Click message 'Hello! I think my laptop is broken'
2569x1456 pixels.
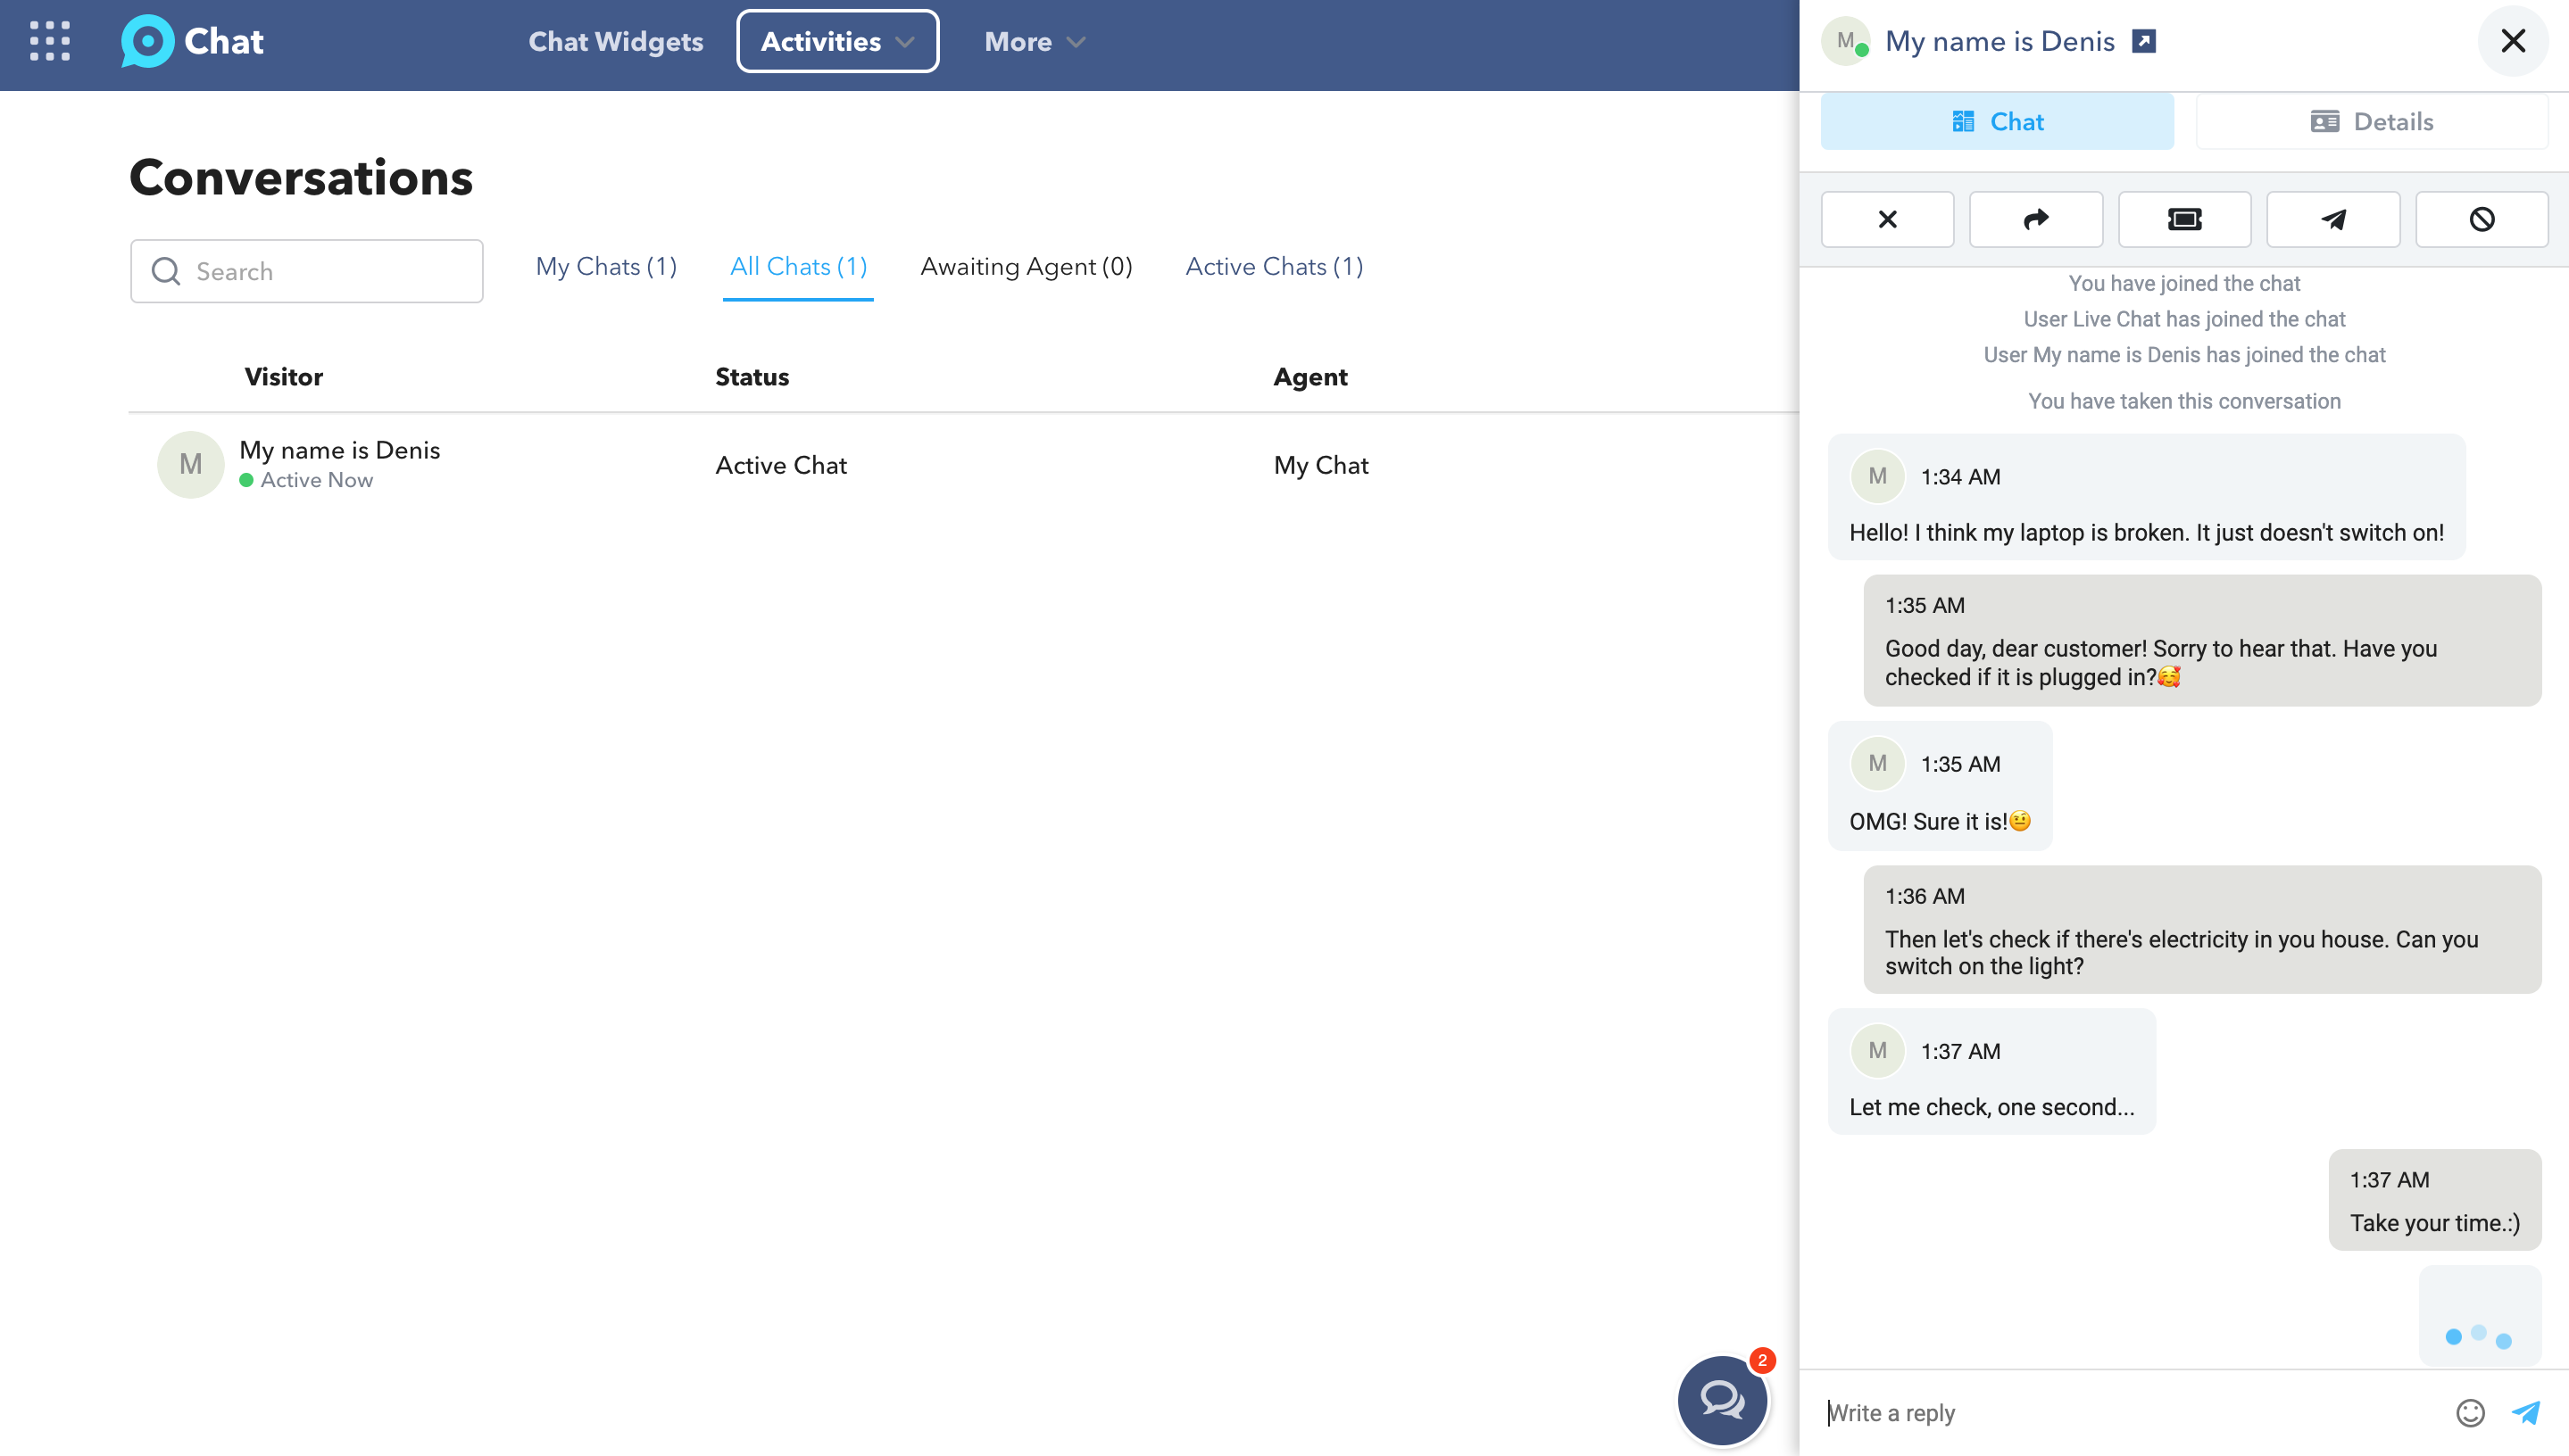tap(2146, 497)
